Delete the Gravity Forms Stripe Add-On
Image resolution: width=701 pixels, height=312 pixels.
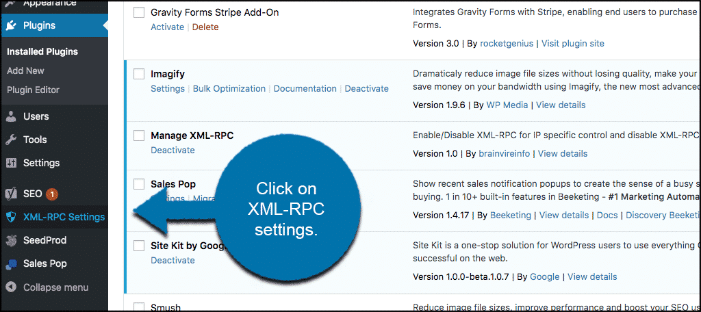[205, 27]
